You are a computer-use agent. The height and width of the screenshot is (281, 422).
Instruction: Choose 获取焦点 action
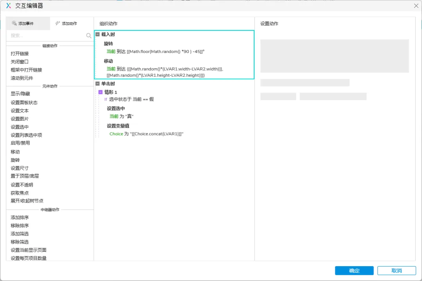(x=20, y=193)
